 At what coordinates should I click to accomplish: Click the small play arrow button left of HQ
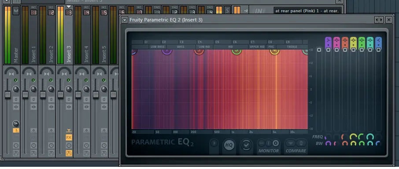[214, 144]
